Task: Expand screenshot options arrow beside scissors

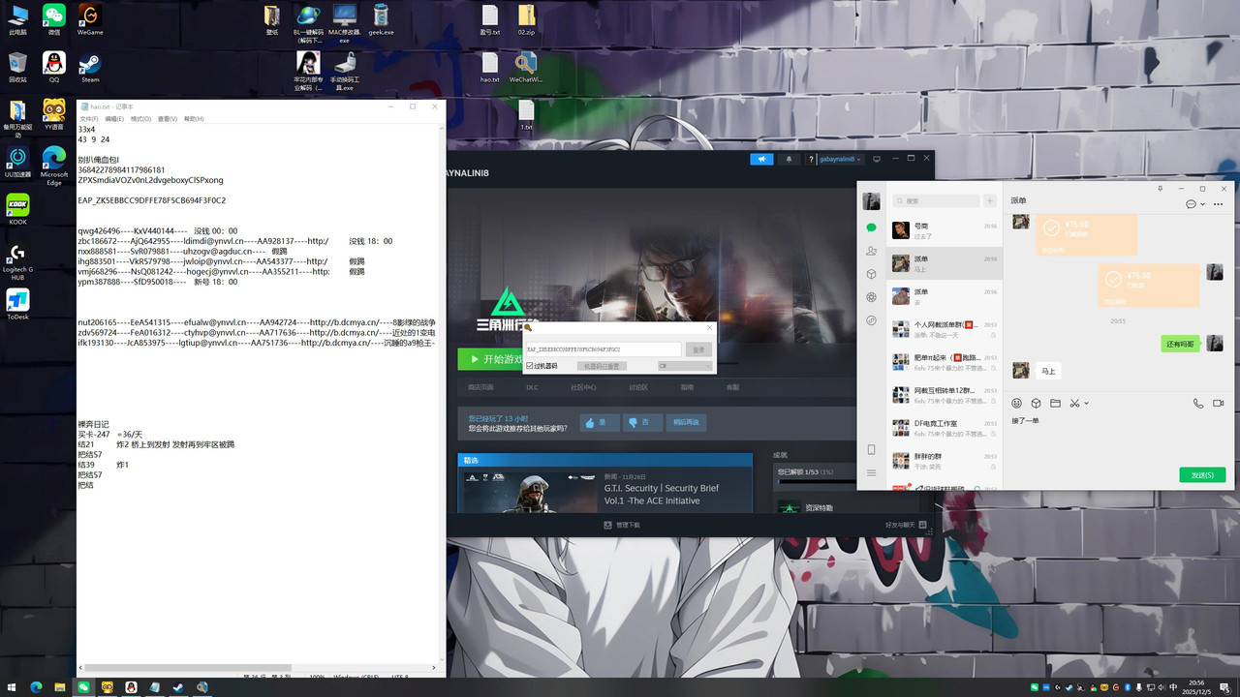Action: pyautogui.click(x=1087, y=403)
